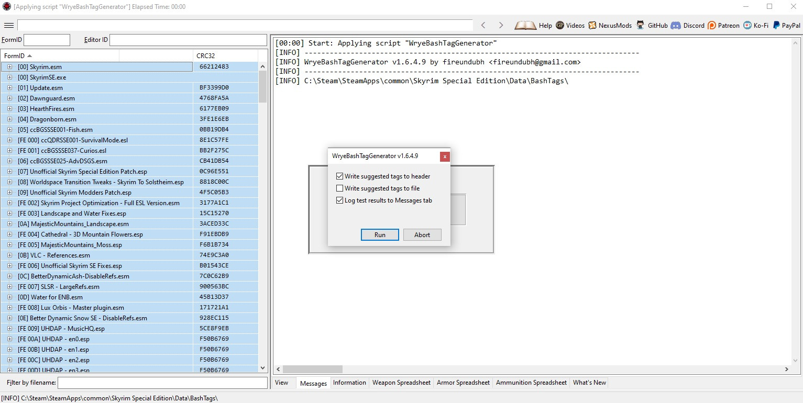The image size is (803, 403).
Task: Open the Ammunition Spreadsheet tab
Action: (x=531, y=383)
